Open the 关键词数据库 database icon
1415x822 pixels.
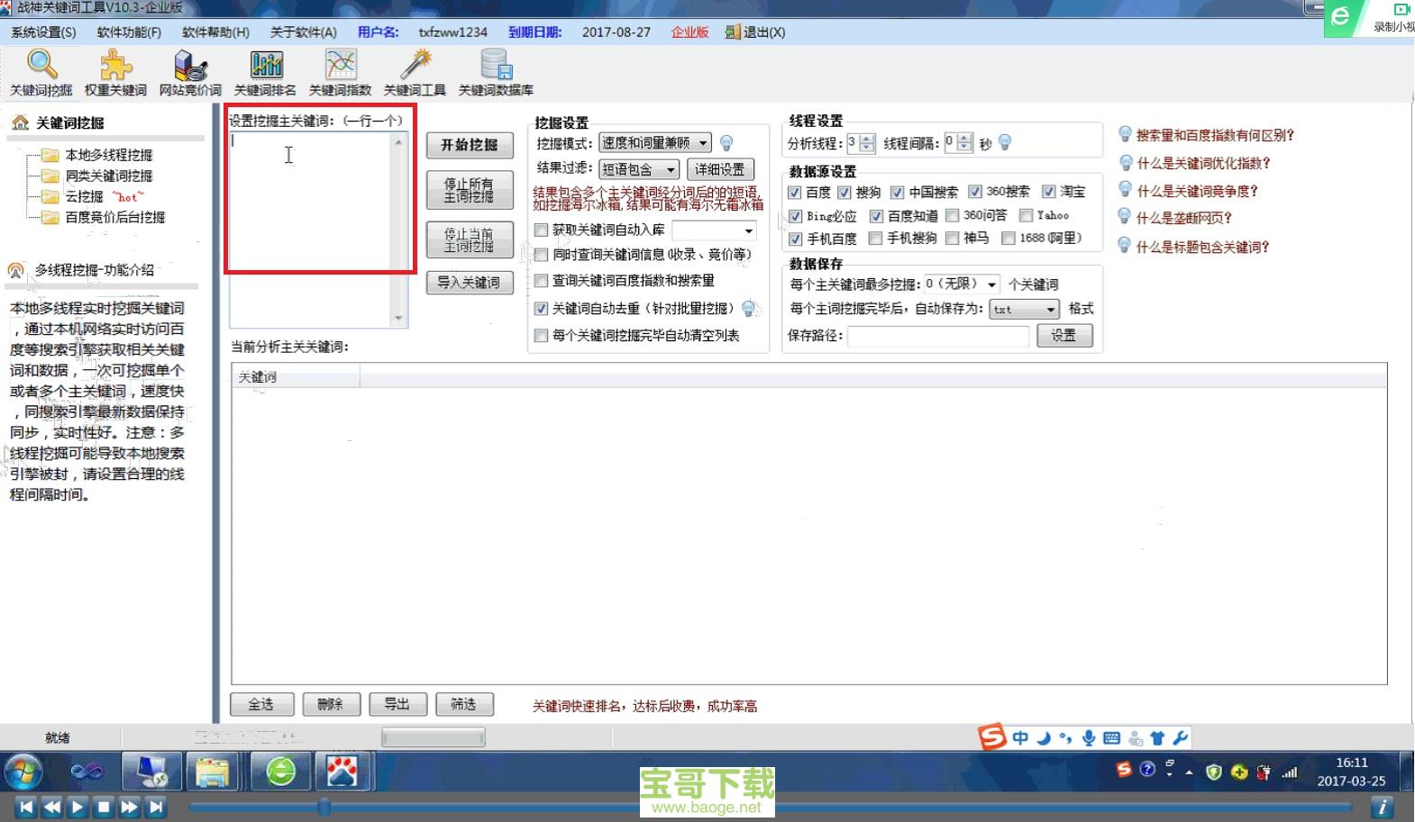(x=496, y=72)
